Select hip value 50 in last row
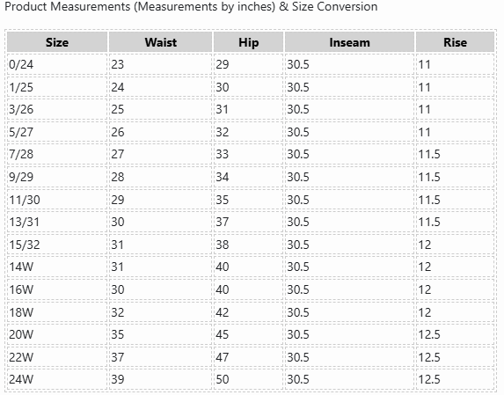 [248, 379]
